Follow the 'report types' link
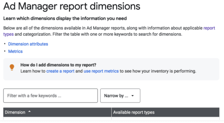224x123 pixels. (209, 28)
